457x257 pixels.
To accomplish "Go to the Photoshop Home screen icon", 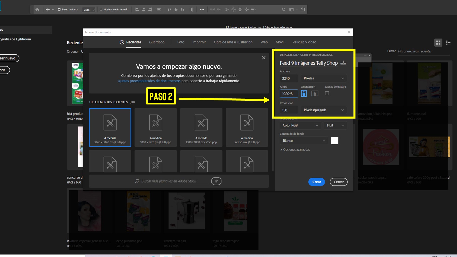I will click(37, 10).
